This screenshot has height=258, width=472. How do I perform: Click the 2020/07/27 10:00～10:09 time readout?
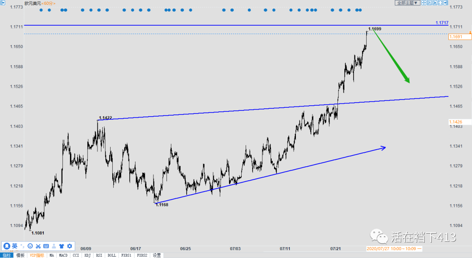(394, 249)
